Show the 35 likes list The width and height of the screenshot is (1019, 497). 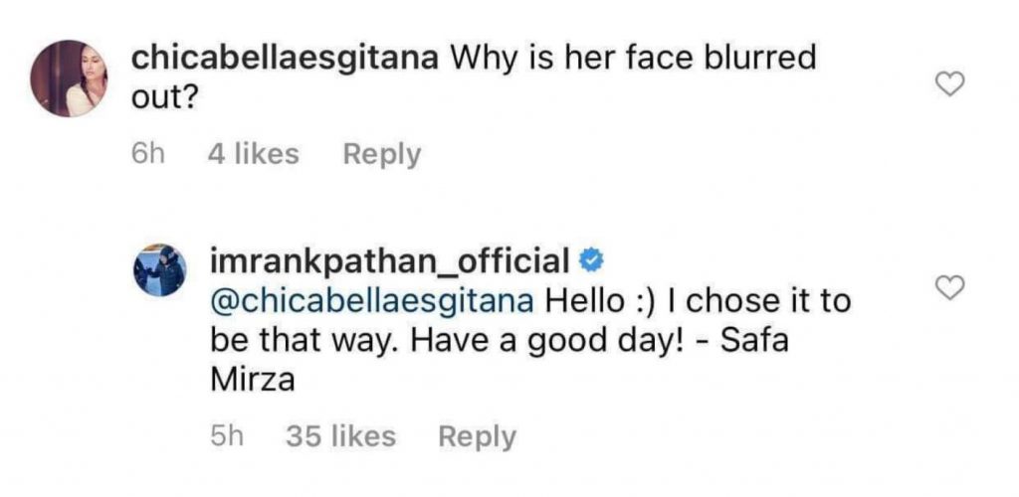point(340,436)
